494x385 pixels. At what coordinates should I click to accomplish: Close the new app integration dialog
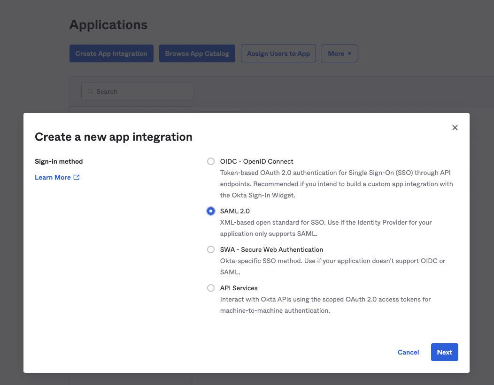(455, 128)
